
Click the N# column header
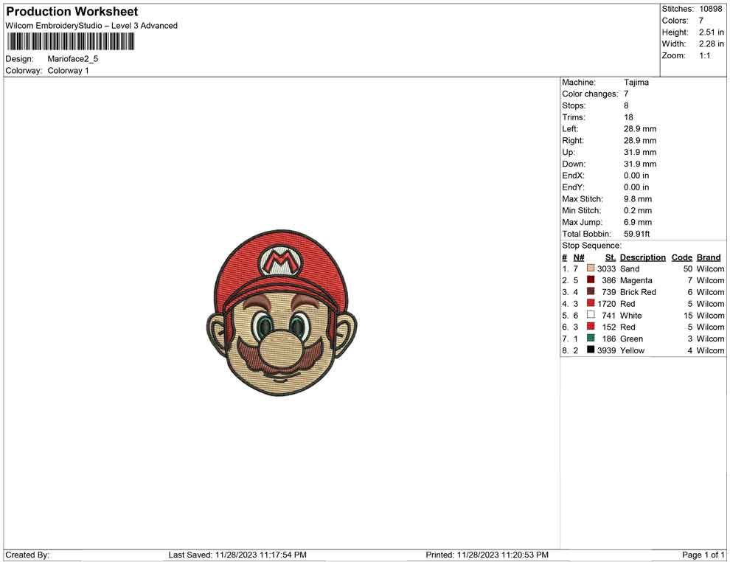coord(579,257)
